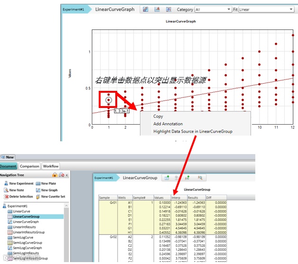This screenshot has width=298, height=264.
Task: Click the New Graph button
Action: click(47, 190)
